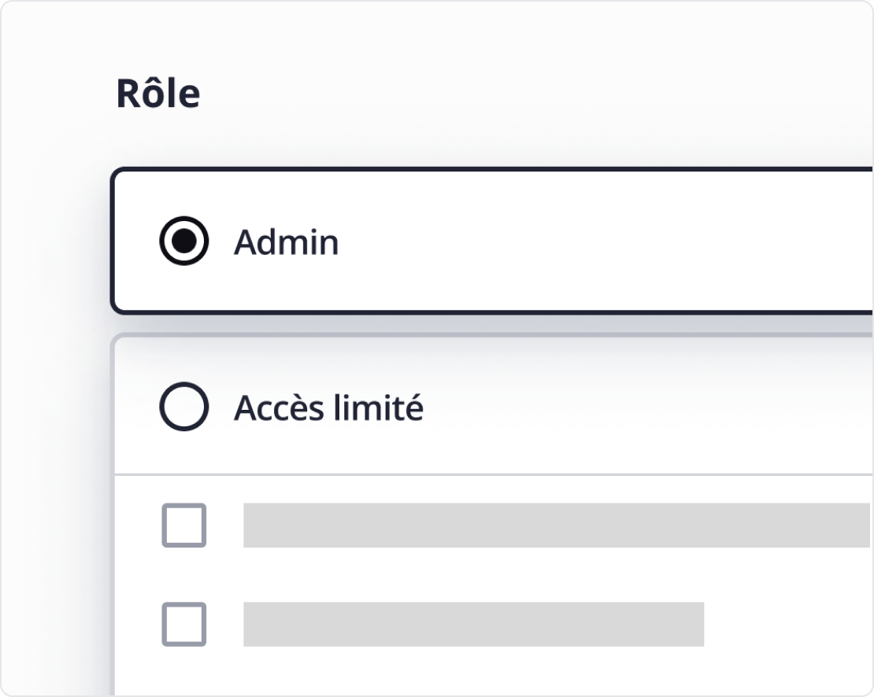Image resolution: width=874 pixels, height=697 pixels.
Task: Click the Accès limité label text
Action: 328,407
